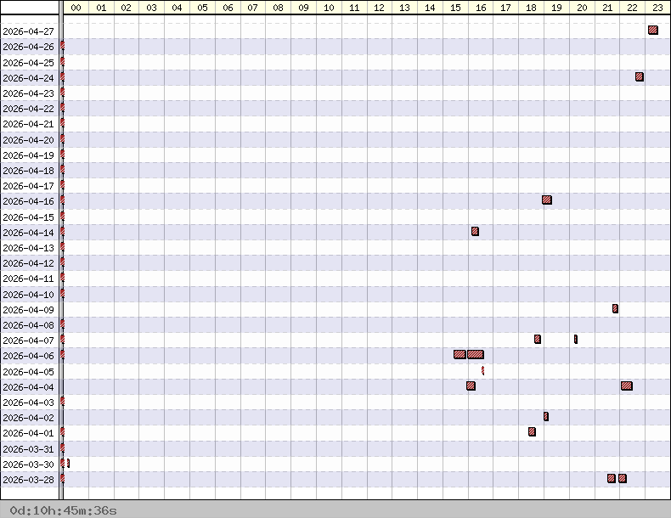
Task: Click the total duration text in status bar
Action: (64, 510)
